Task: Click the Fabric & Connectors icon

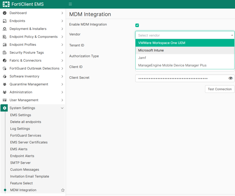Action: coord(5,60)
